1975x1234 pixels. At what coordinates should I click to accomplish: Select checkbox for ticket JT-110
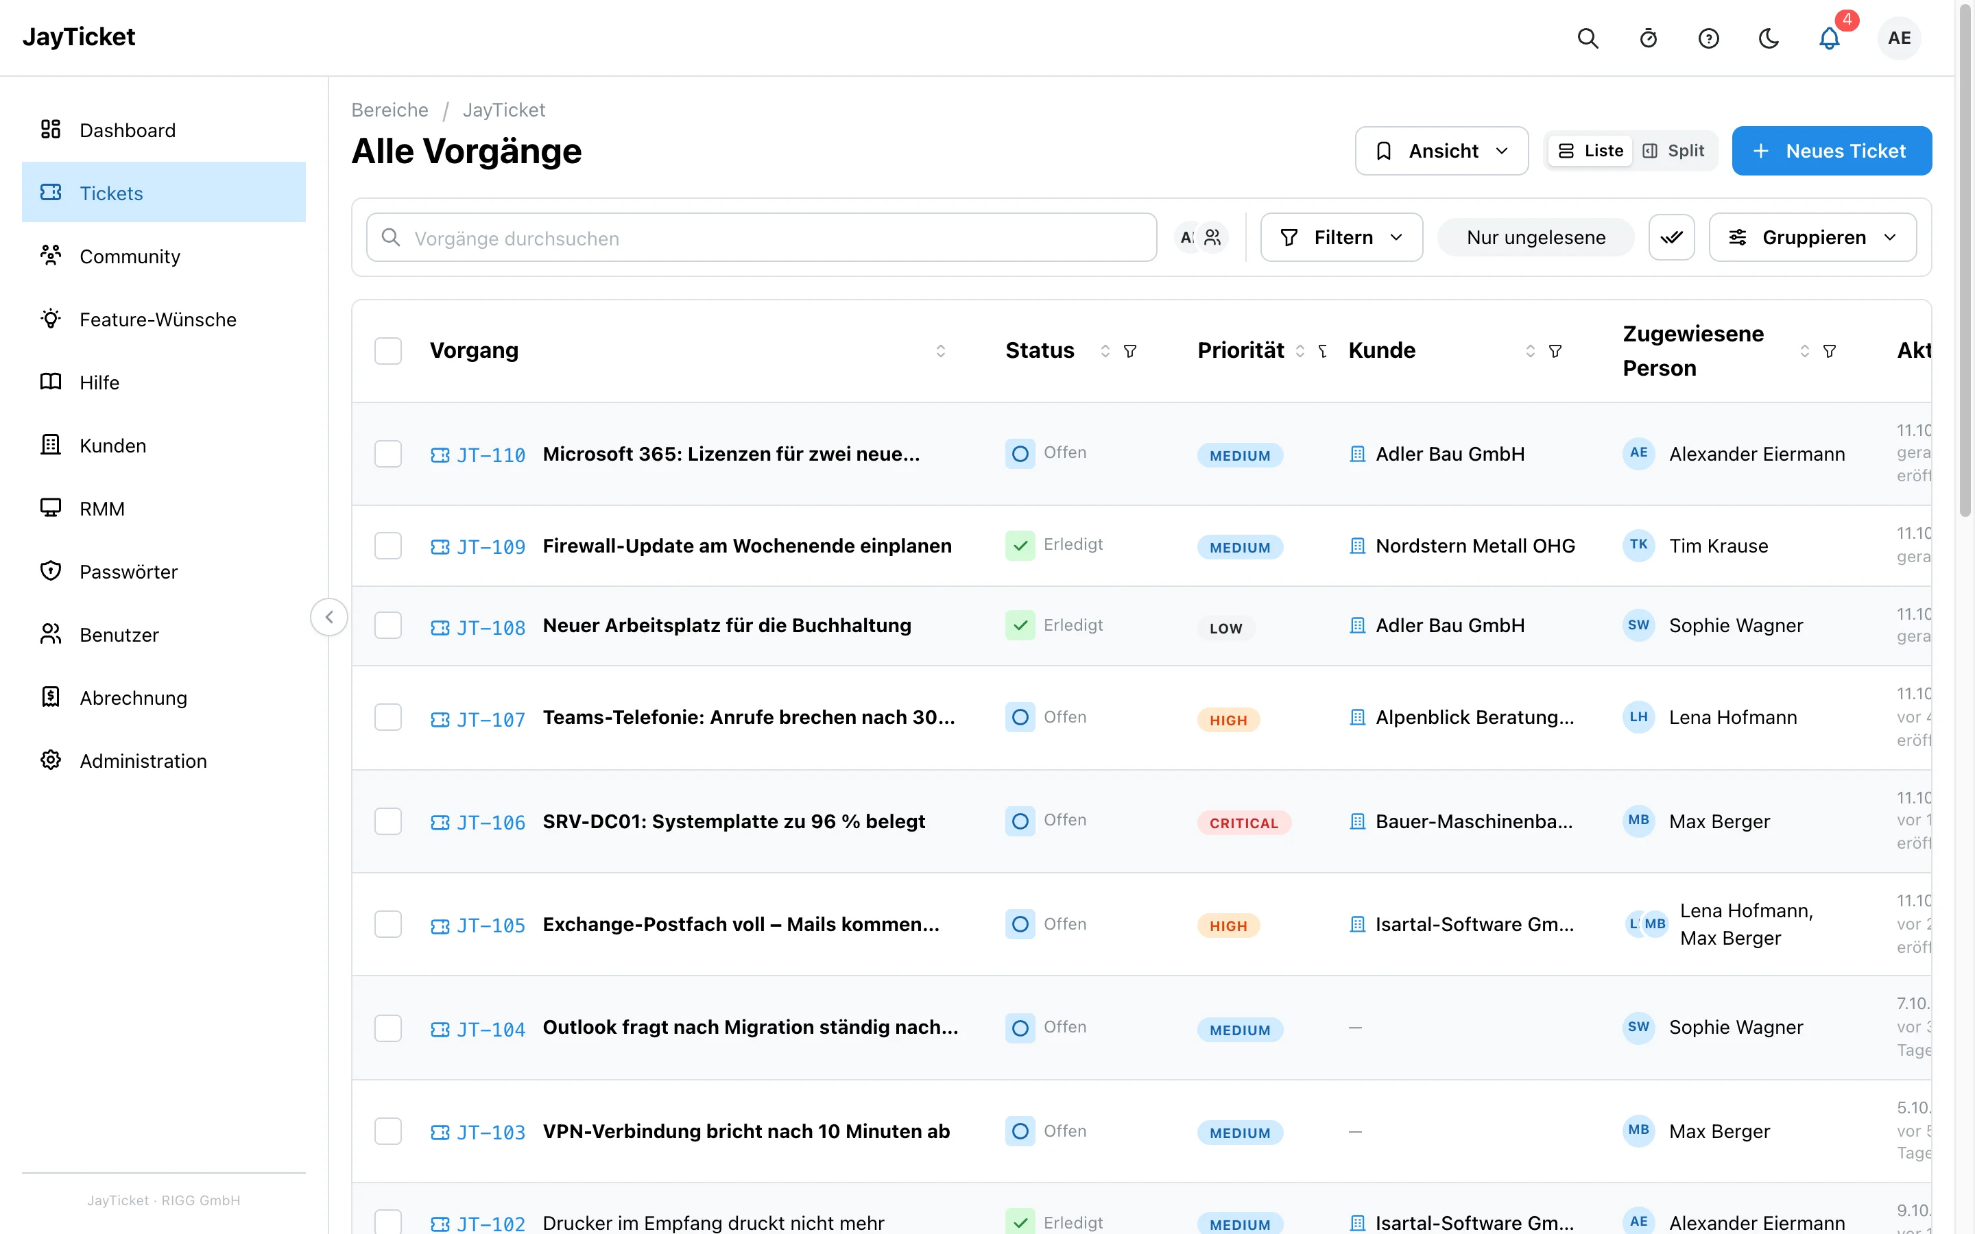click(387, 454)
